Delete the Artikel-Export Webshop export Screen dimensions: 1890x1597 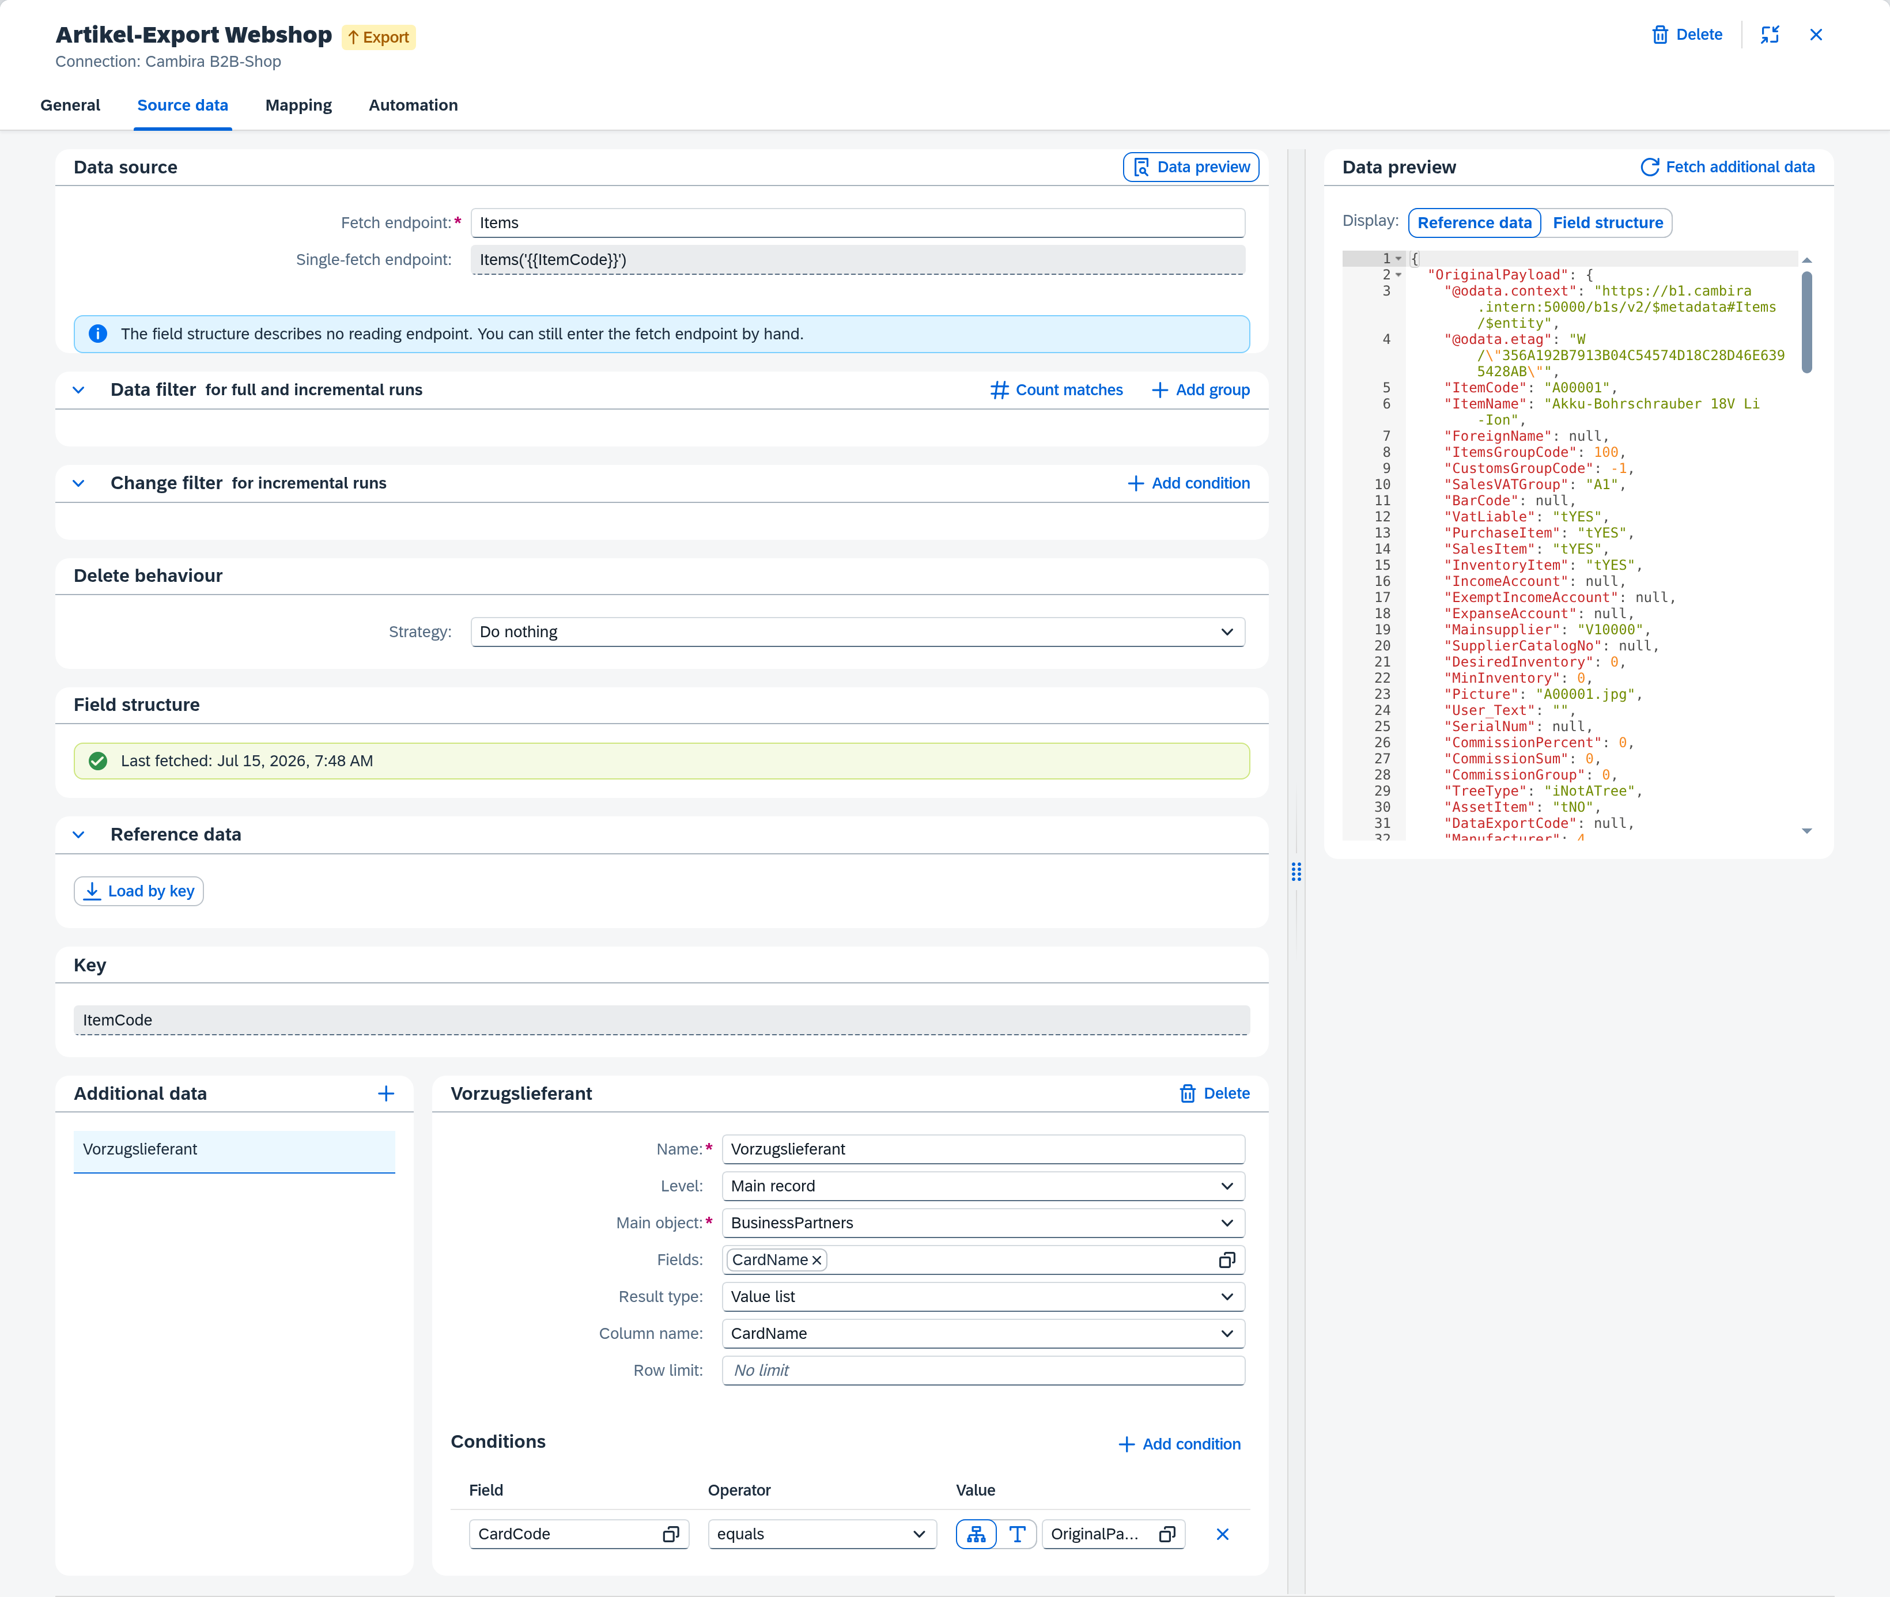pos(1686,35)
